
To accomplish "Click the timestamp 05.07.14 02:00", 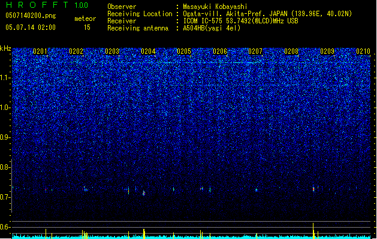I will pyautogui.click(x=31, y=27).
